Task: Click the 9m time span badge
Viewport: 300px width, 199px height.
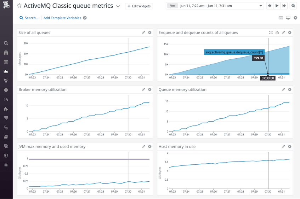Action: 172,6
